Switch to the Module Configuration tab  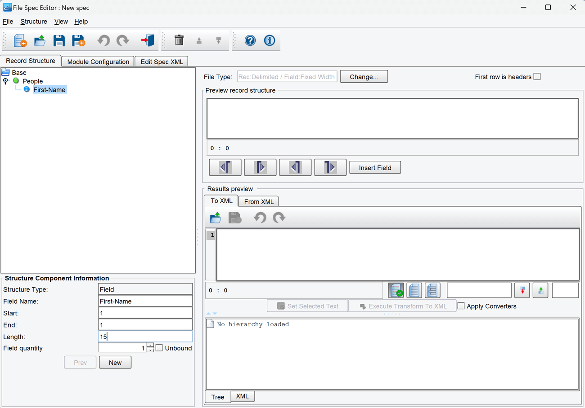98,62
